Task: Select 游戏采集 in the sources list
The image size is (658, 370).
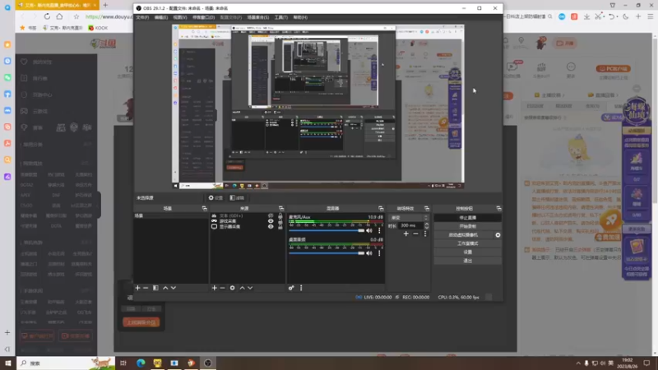Action: 229,221
